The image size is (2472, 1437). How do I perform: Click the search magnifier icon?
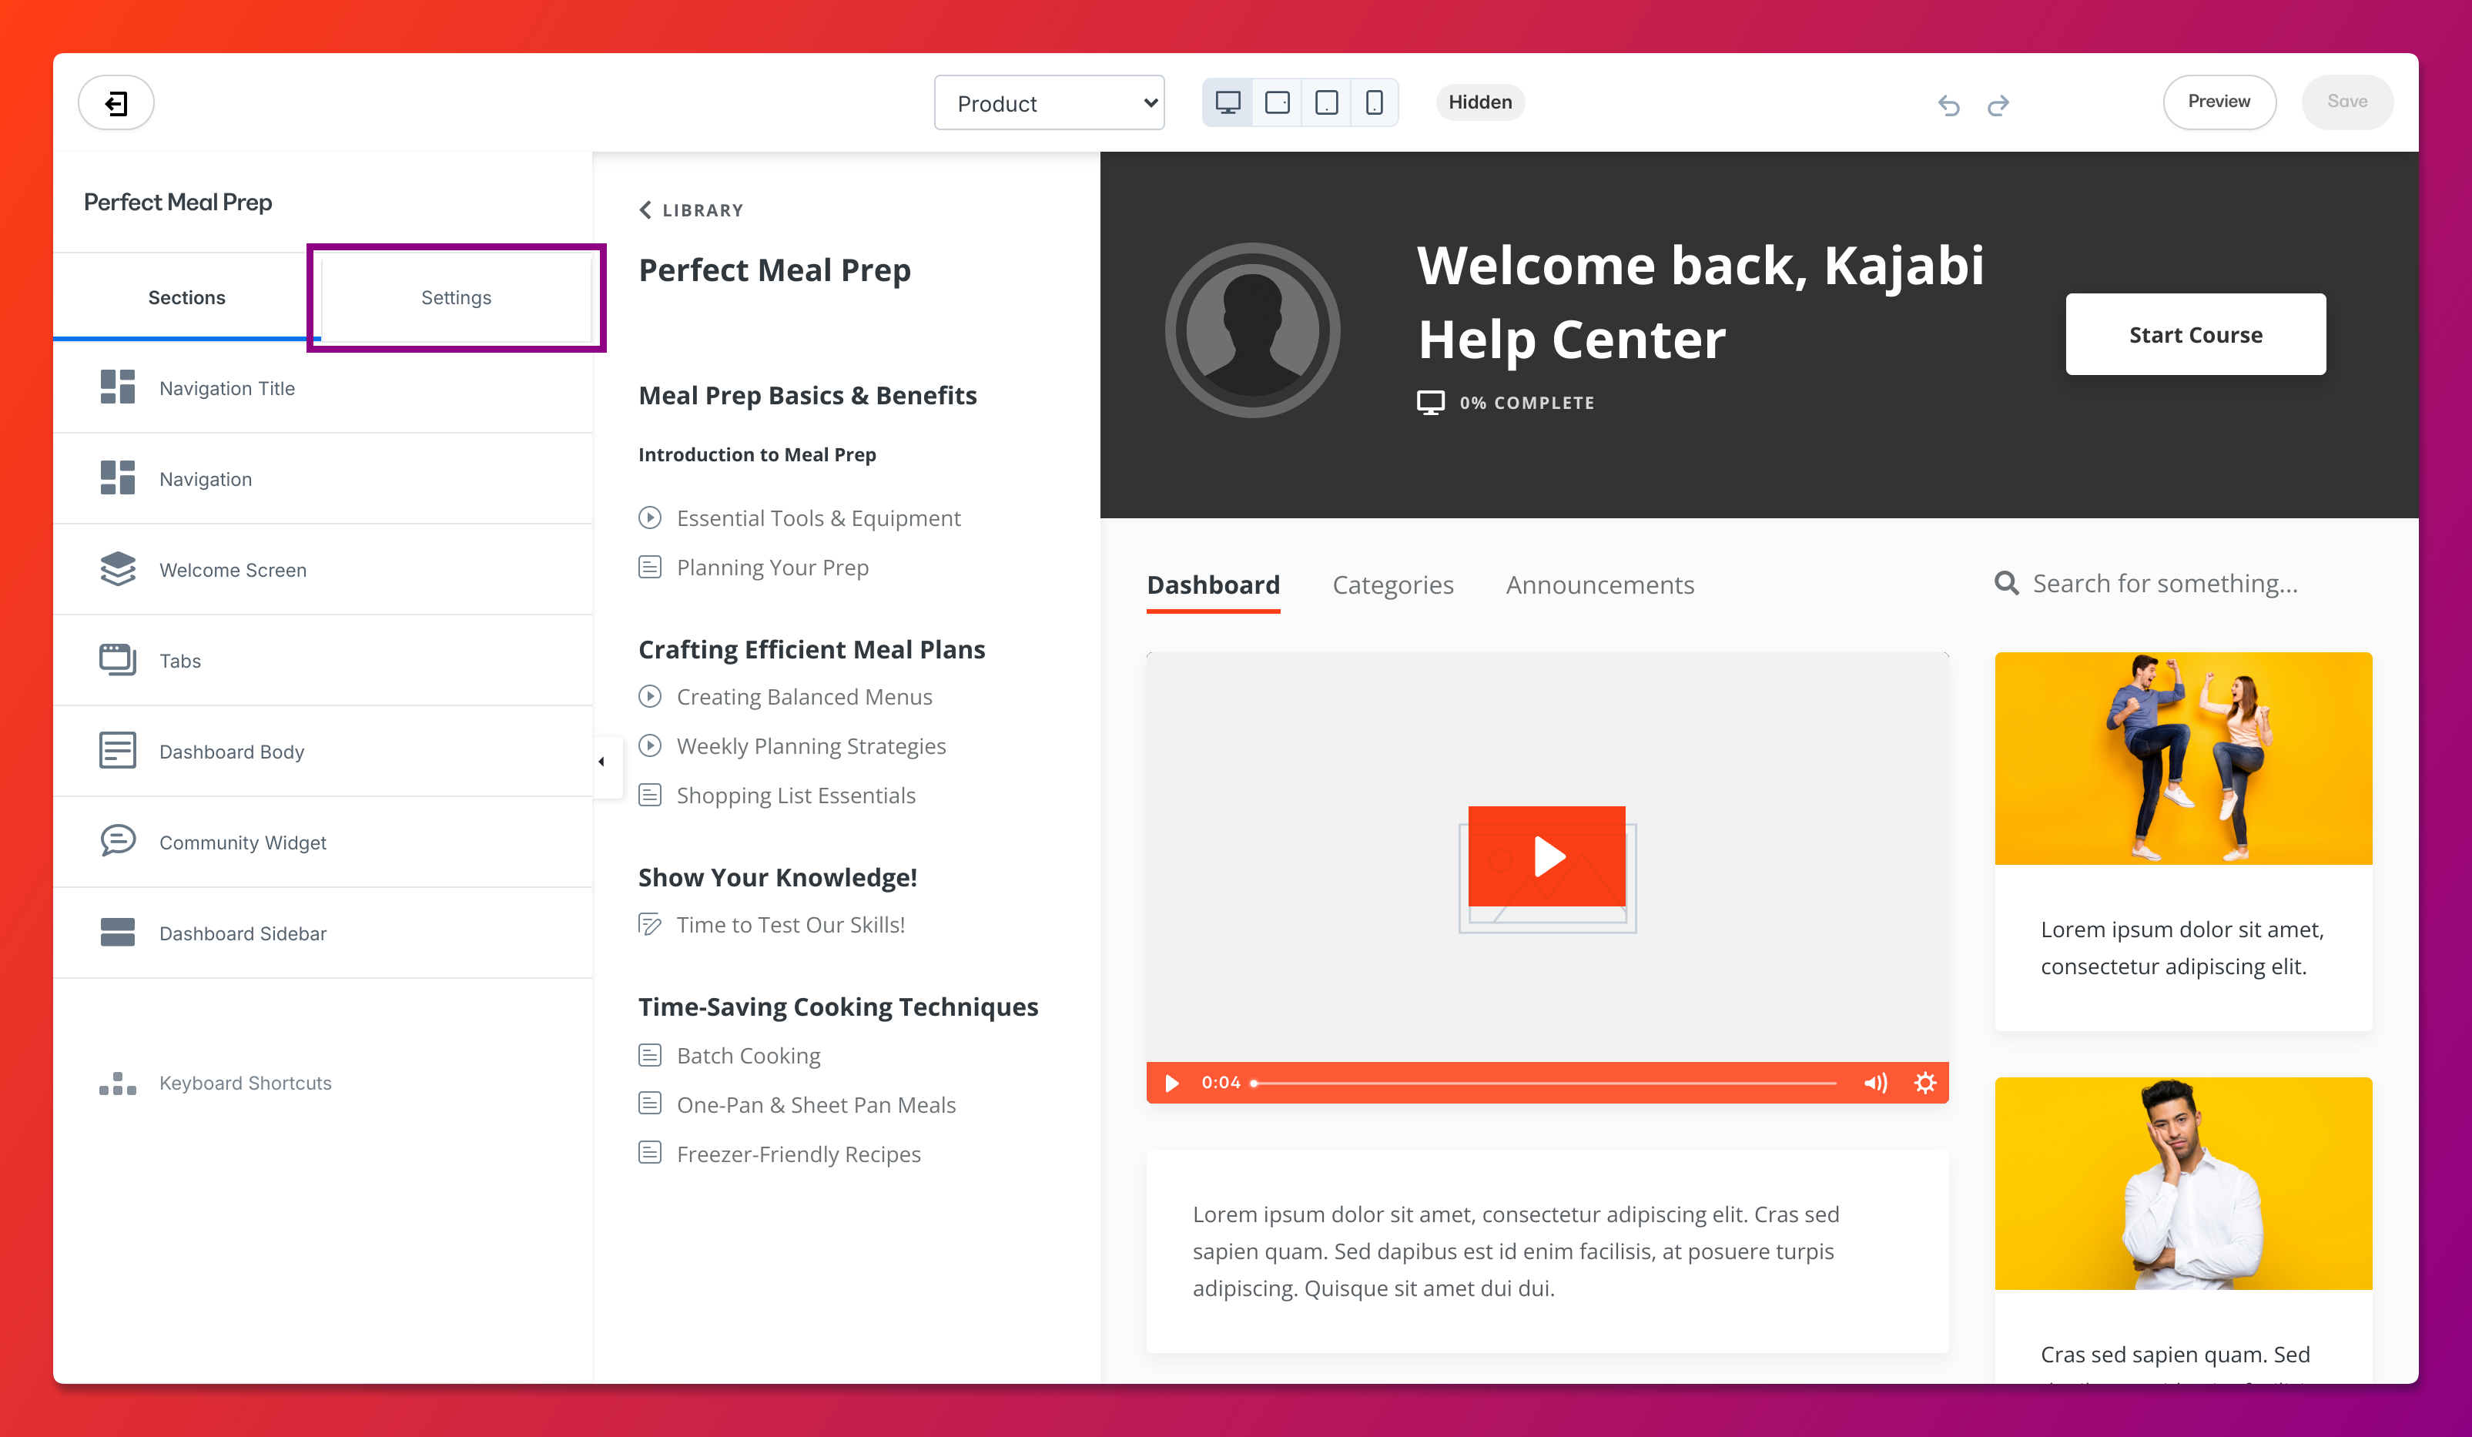[x=2007, y=584]
